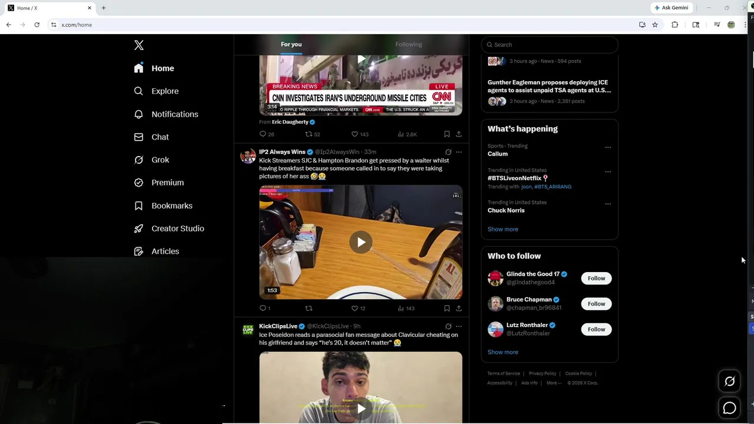
Task: Click Ask Gemini in Chrome toolbar
Action: [672, 8]
